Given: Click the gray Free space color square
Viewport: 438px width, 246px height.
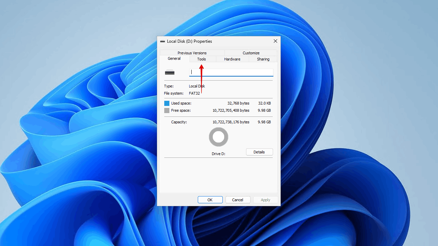Looking at the screenshot, I should pos(167,111).
